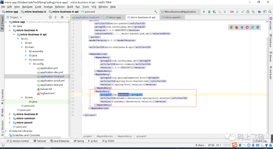The image size is (273, 149).
Task: Toggle the Ant Build tool window
Action: 271,72
